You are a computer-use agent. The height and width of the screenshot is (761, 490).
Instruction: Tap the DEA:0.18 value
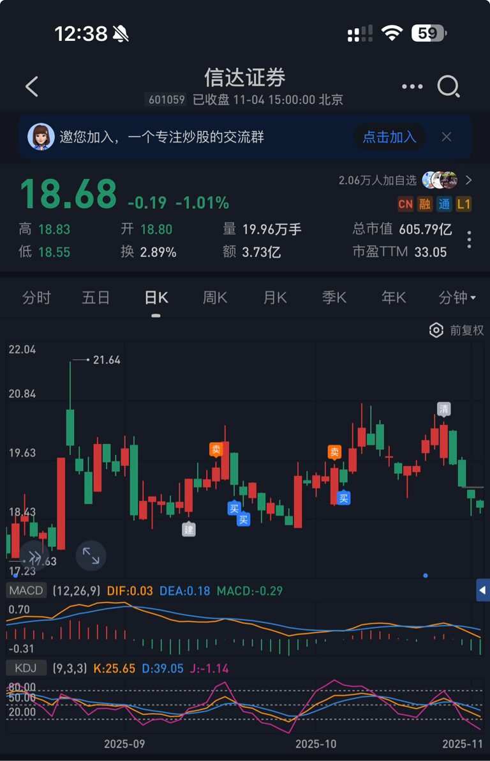[185, 590]
